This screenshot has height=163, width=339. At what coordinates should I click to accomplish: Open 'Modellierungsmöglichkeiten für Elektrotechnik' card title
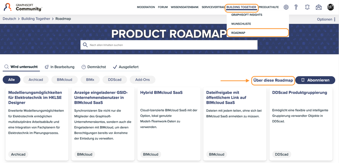coord(35,97)
